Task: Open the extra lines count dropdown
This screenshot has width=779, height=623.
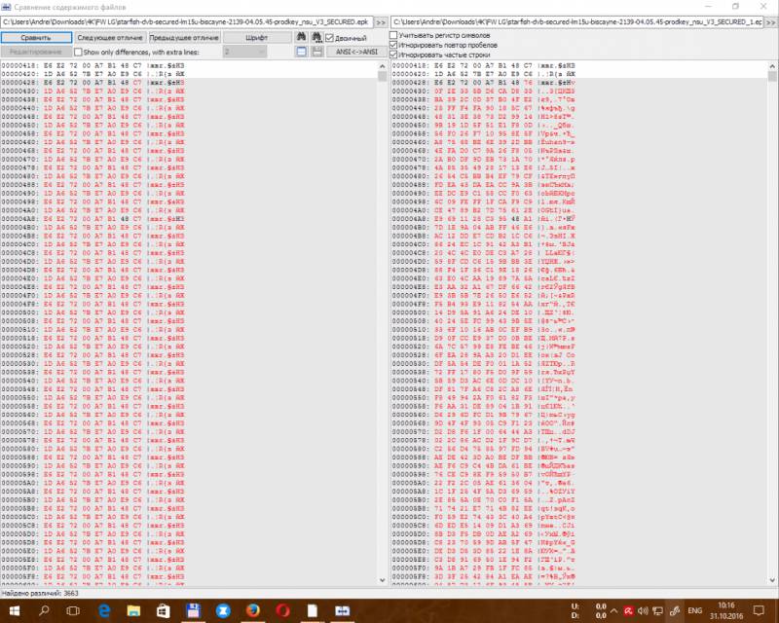Action: (x=241, y=51)
